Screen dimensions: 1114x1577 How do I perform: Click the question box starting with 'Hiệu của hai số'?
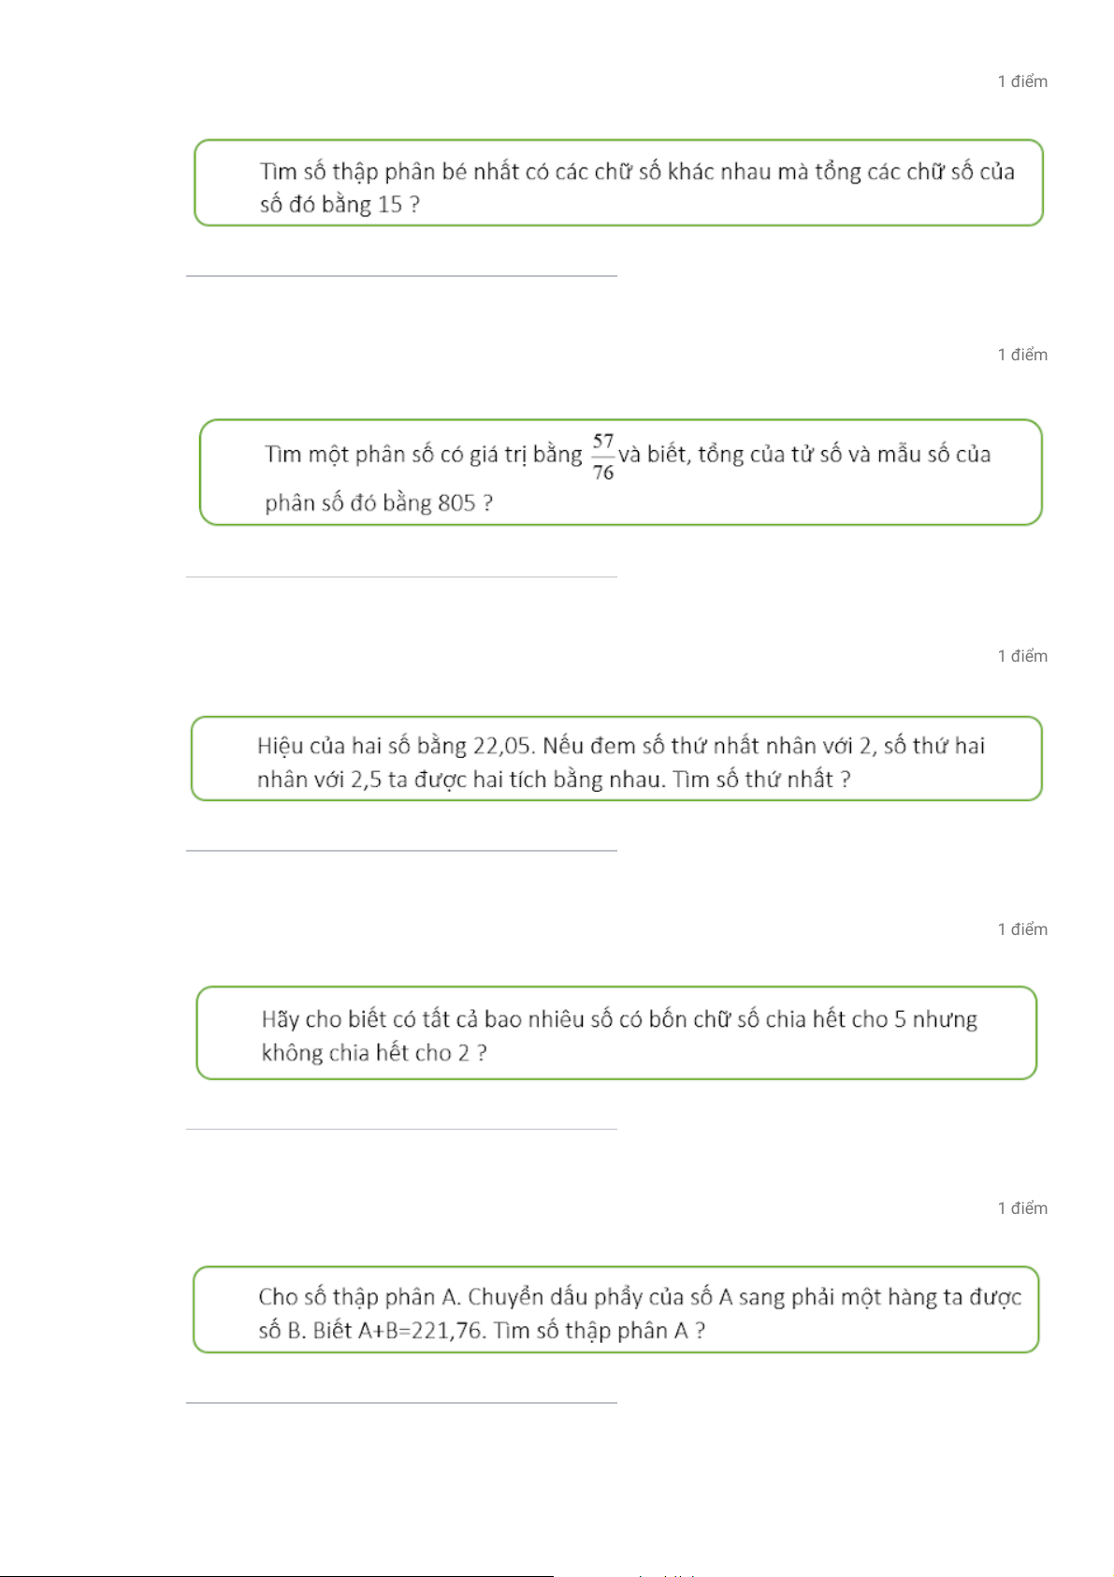[616, 759]
